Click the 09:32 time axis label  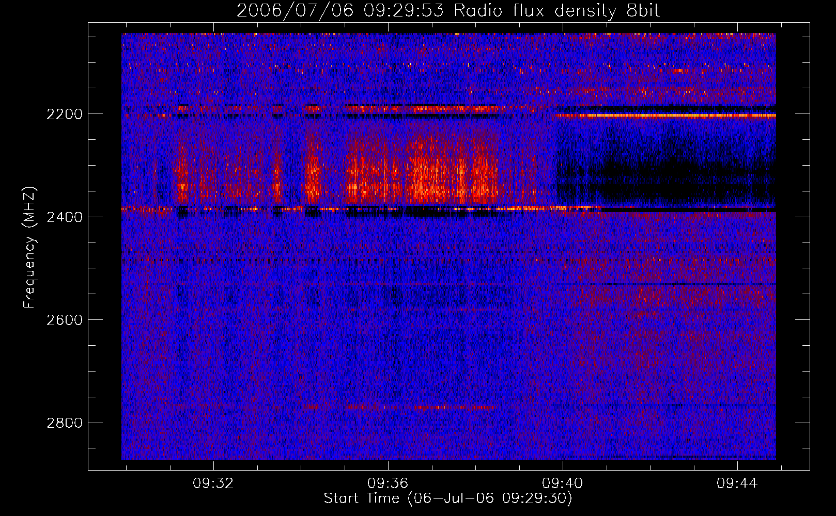(213, 483)
